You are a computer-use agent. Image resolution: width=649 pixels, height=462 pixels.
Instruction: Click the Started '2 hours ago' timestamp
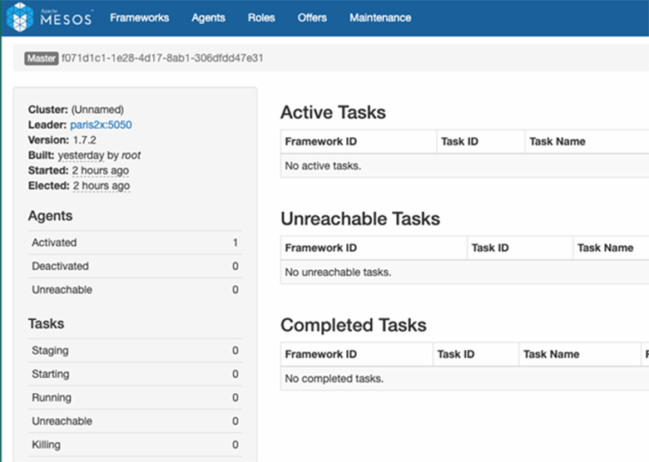[101, 170]
